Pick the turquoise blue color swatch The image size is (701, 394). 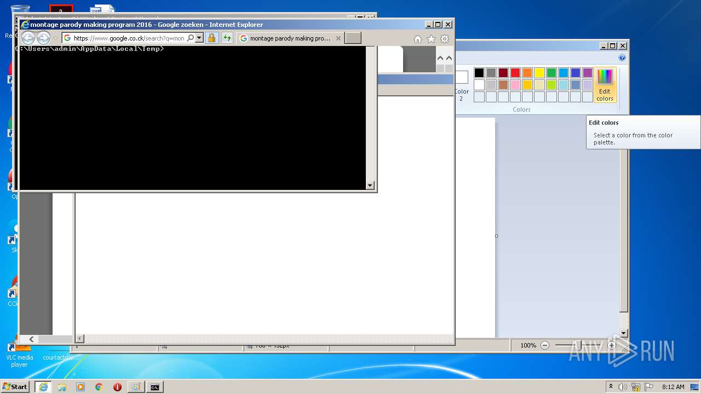click(x=564, y=73)
